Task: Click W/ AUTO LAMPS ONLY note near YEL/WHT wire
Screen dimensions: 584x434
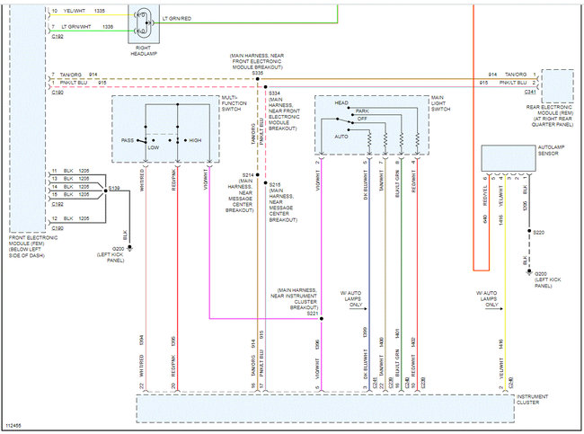Action: click(x=488, y=299)
